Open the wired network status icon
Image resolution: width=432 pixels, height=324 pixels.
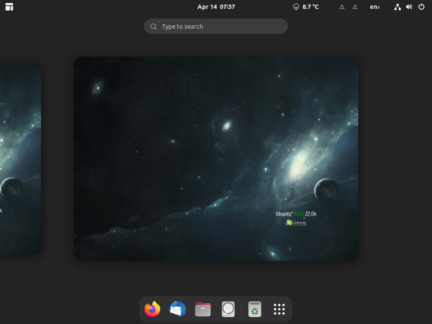[x=397, y=7]
